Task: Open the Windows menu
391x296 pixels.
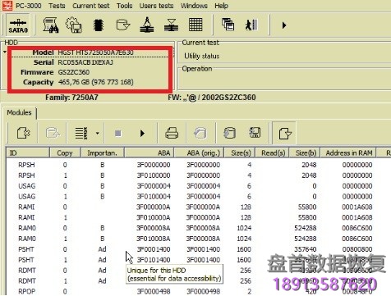Action: (194, 6)
